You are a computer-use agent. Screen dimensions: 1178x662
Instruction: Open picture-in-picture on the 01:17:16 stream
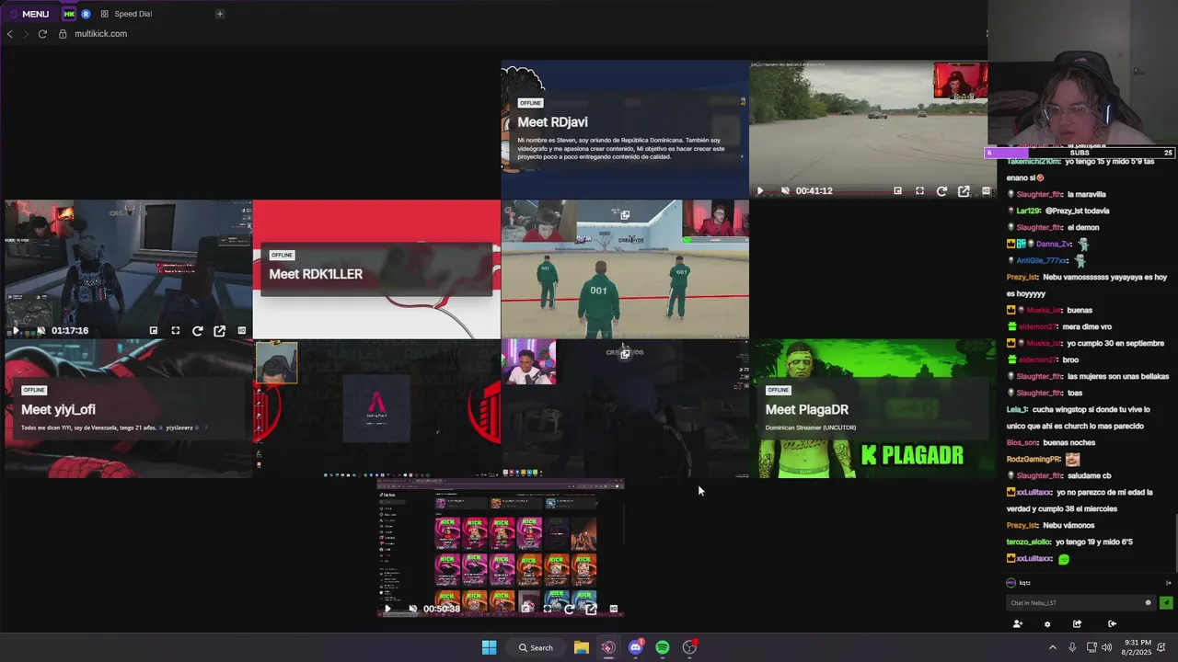coord(153,331)
